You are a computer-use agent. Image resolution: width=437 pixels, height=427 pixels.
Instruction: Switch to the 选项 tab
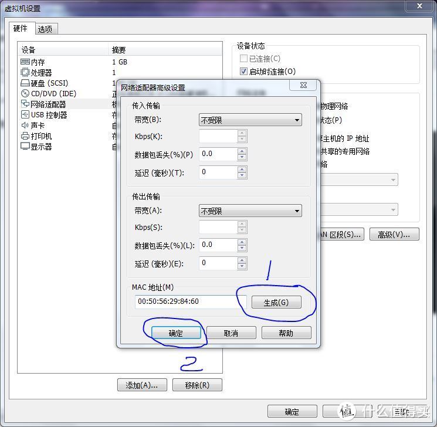45,29
